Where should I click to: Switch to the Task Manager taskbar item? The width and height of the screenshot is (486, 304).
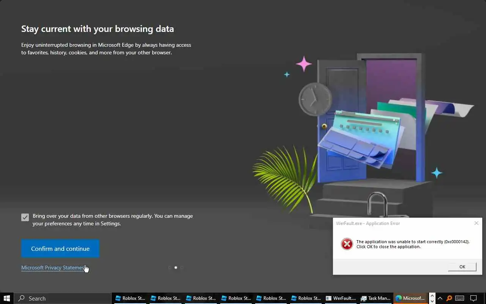point(376,298)
